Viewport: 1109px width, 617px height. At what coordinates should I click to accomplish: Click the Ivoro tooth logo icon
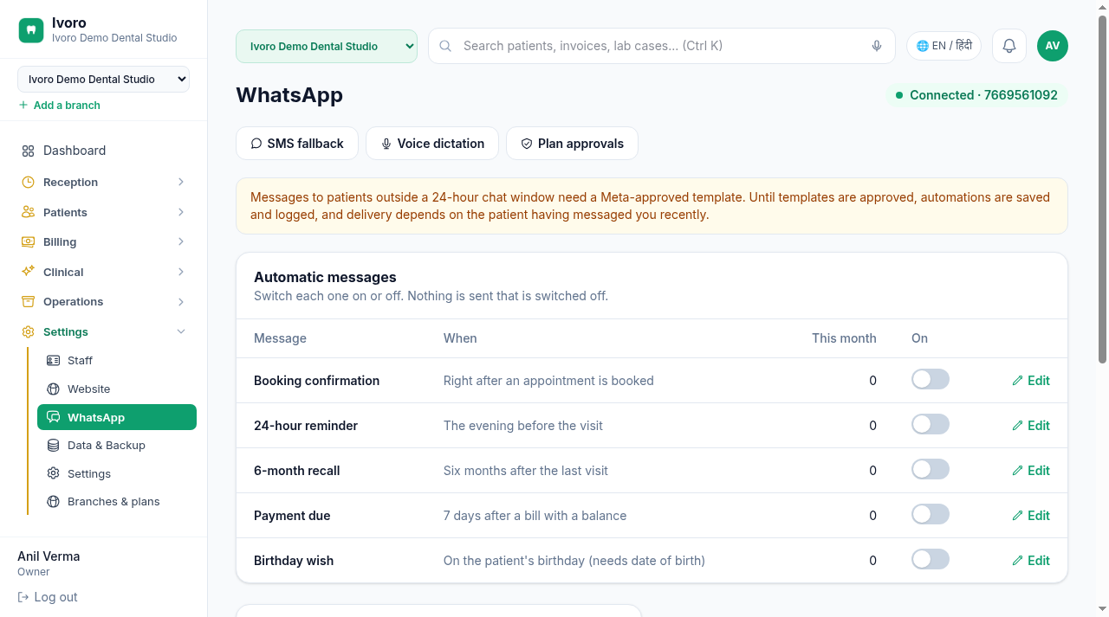coord(31,30)
